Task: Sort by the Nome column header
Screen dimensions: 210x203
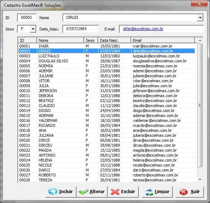Action: (x=60, y=40)
